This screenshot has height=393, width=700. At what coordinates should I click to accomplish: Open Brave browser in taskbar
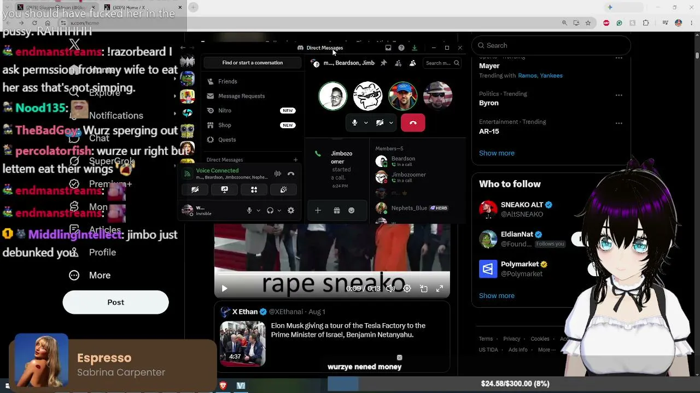(x=223, y=386)
